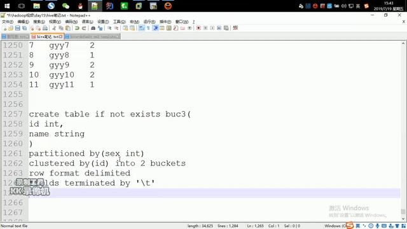Screen dimensions: 407x229
Task: Save recorded macro toolbar icon
Action: (226, 28)
